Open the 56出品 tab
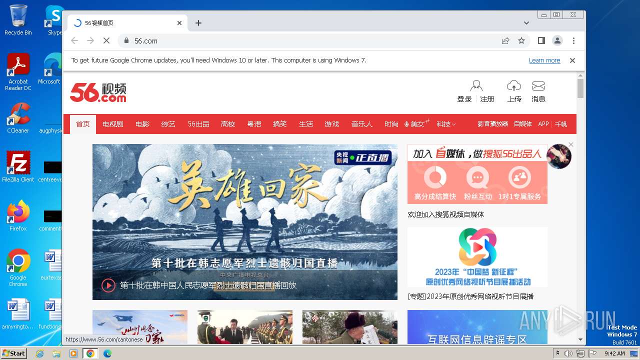This screenshot has height=360, width=640. pos(198,124)
